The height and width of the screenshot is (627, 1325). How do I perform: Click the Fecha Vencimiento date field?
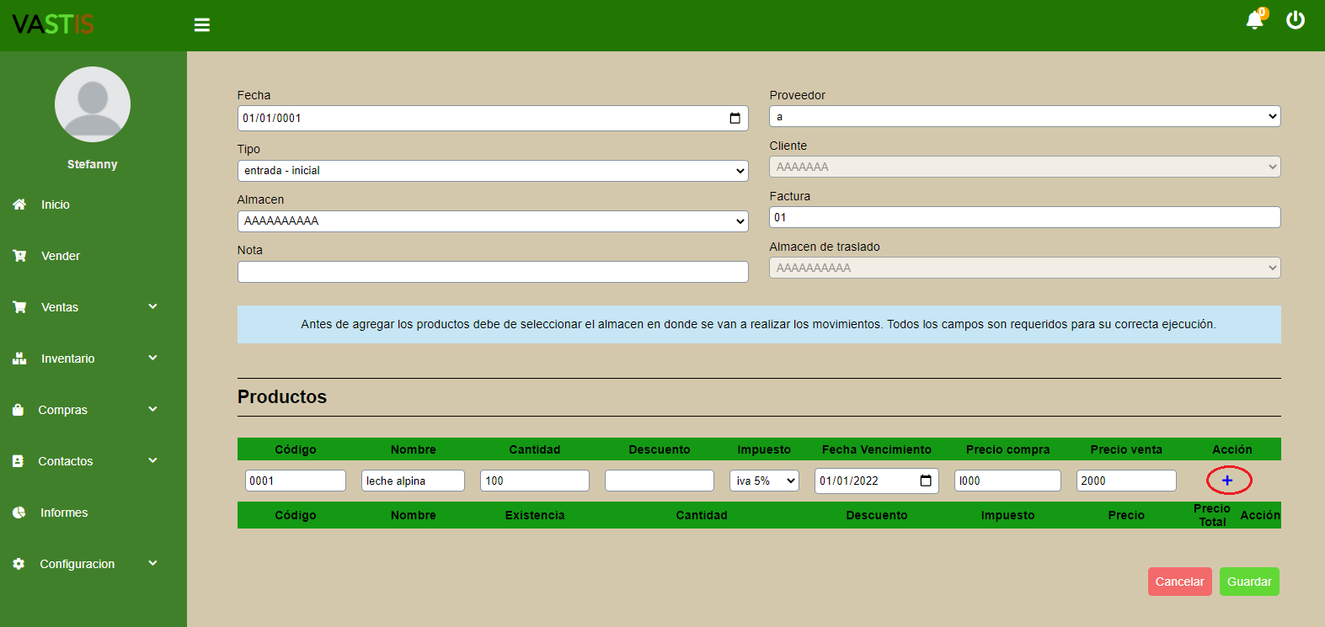[877, 481]
